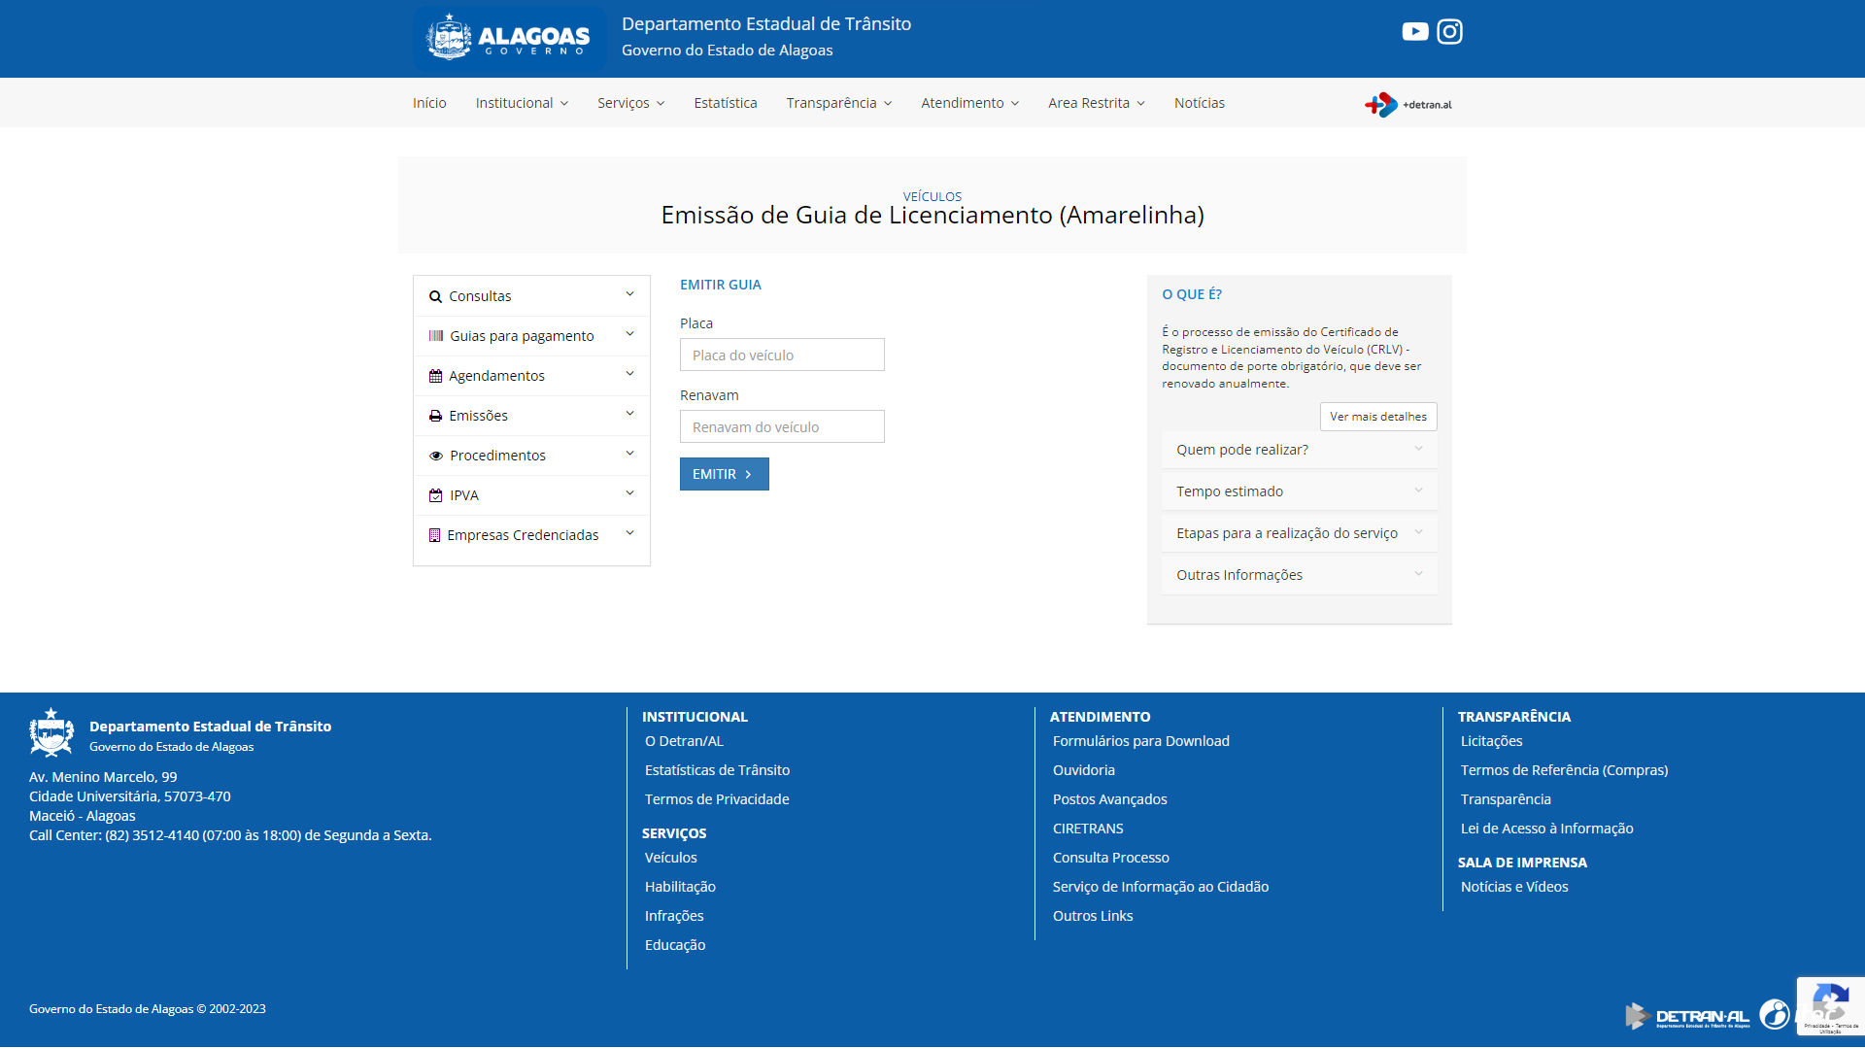1865x1049 pixels.
Task: Open Serviço de Informação ao Cidadão link
Action: [1160, 887]
